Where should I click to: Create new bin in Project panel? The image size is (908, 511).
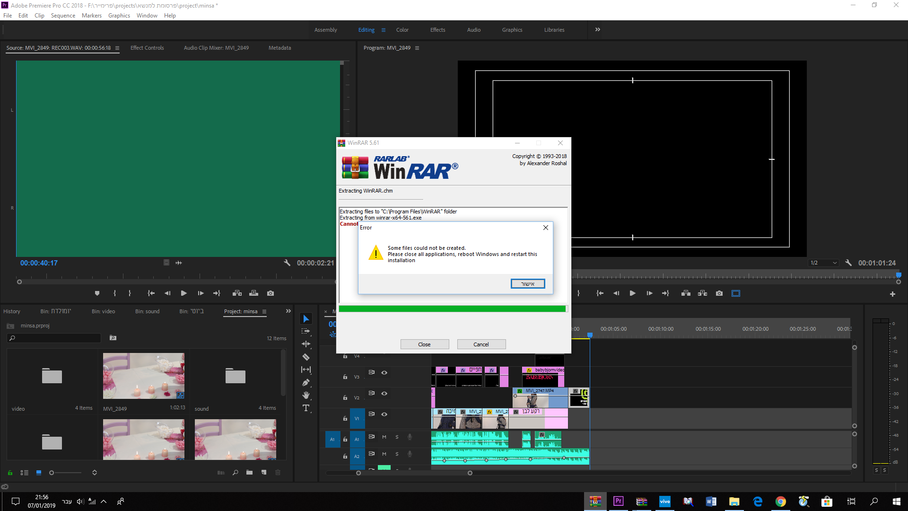(x=249, y=473)
